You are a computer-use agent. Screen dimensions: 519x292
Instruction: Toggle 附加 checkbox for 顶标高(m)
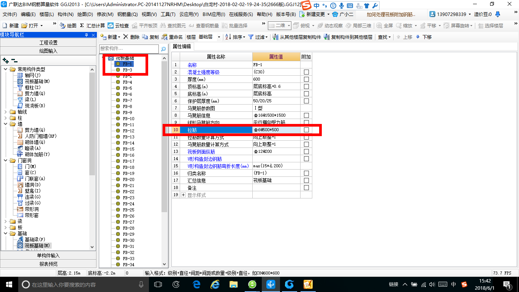(x=306, y=86)
